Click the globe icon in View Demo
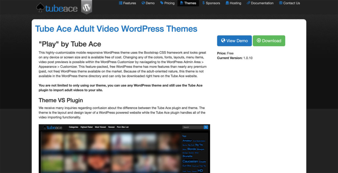The height and width of the screenshot is (173, 338). click(223, 41)
